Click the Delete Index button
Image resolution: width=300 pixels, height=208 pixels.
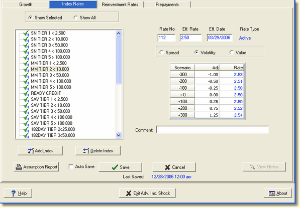98,151
